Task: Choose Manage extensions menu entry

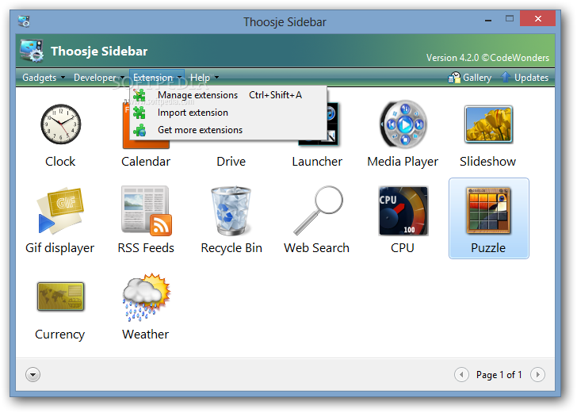Action: click(x=228, y=95)
